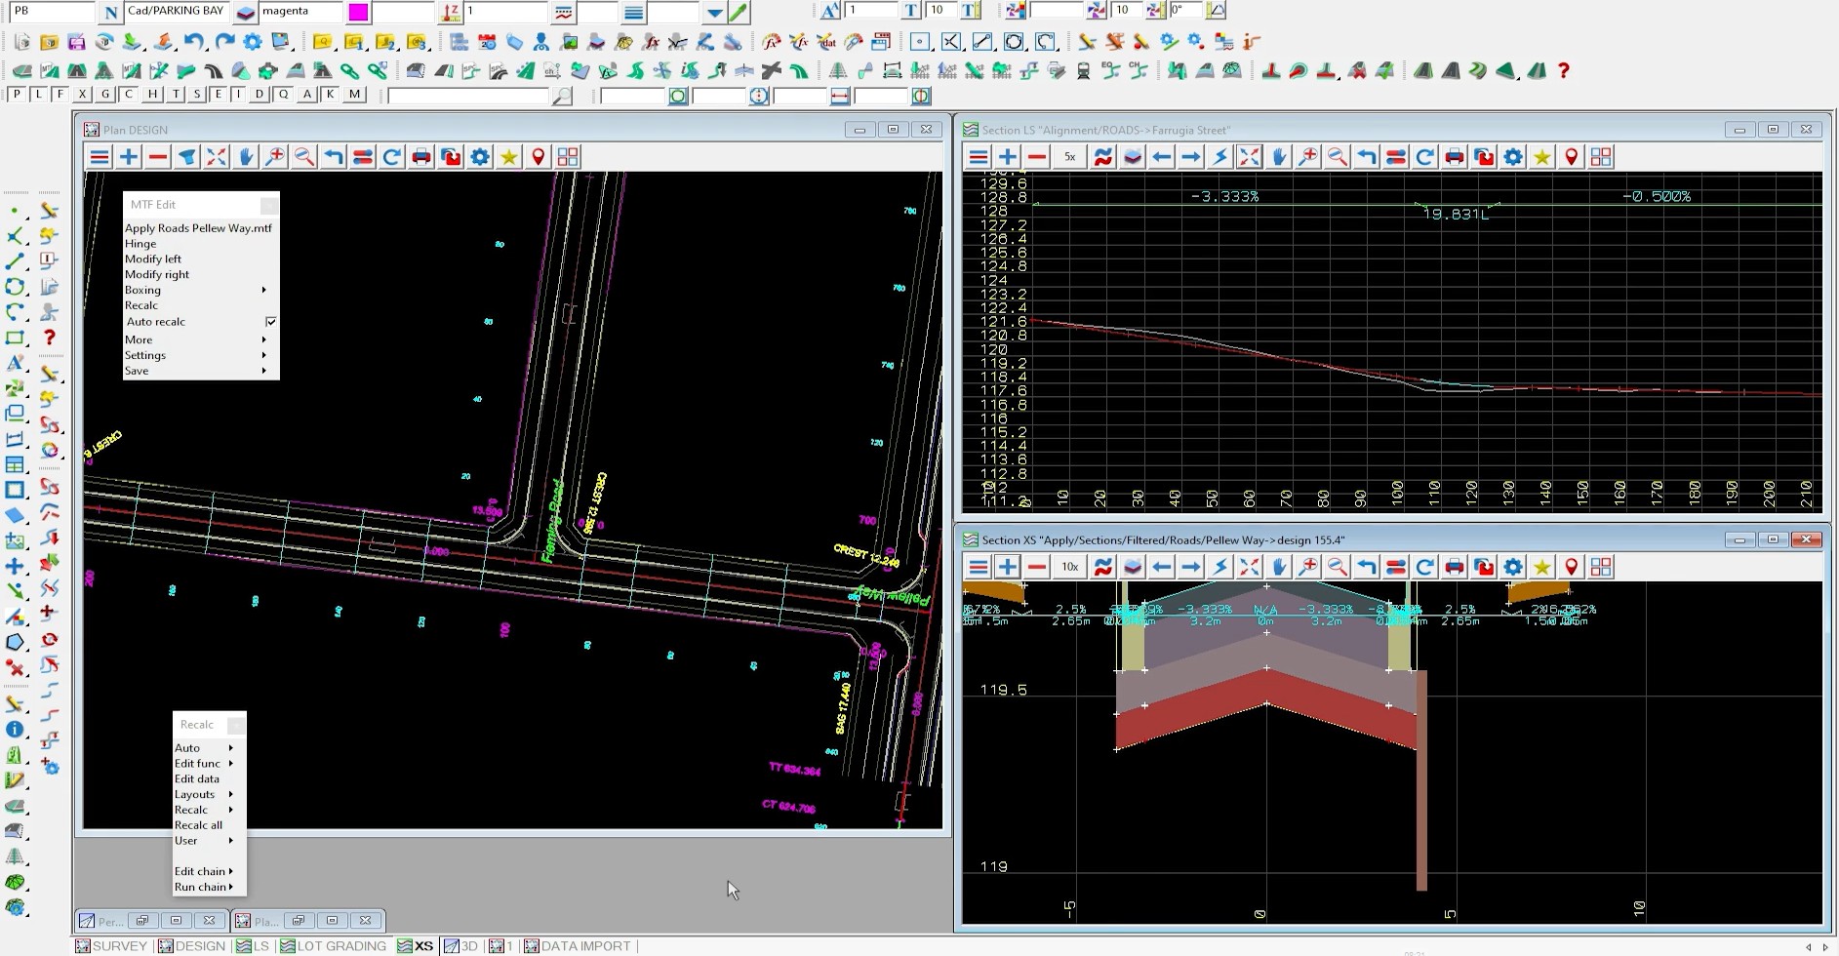Click the minus icon in Section XS toolbar
This screenshot has width=1839, height=956.
[1037, 567]
